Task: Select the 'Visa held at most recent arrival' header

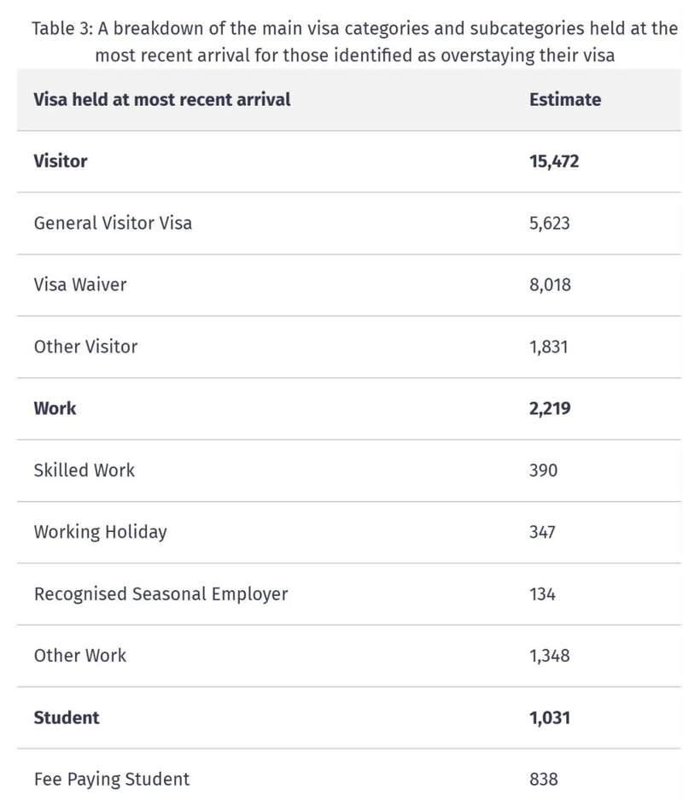Action: 162,99
